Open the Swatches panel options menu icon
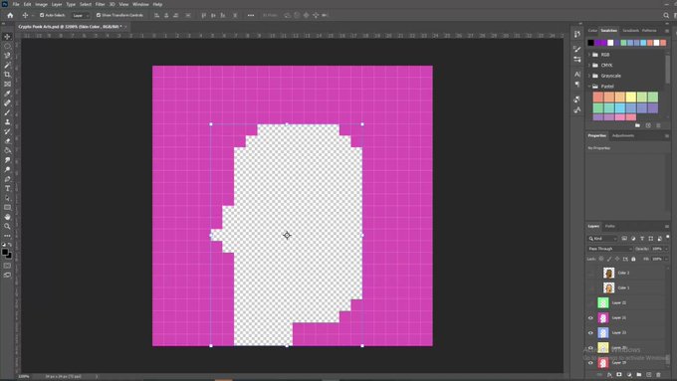 [x=667, y=31]
